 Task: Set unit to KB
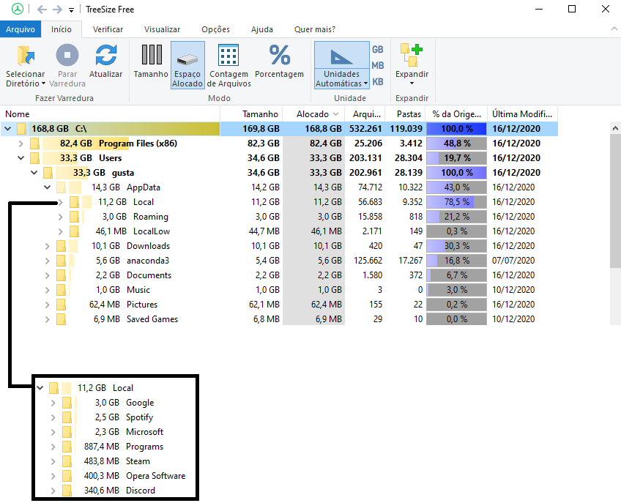378,82
